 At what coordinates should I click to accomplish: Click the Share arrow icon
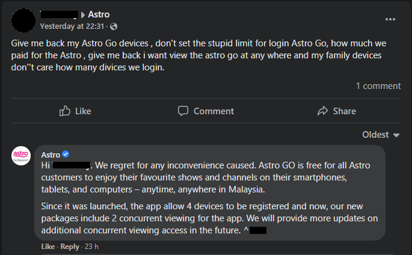[x=323, y=111]
